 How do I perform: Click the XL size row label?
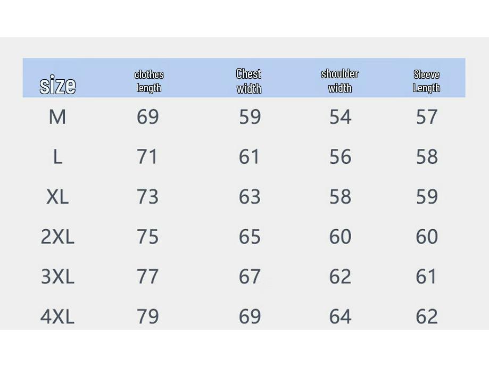tap(57, 197)
